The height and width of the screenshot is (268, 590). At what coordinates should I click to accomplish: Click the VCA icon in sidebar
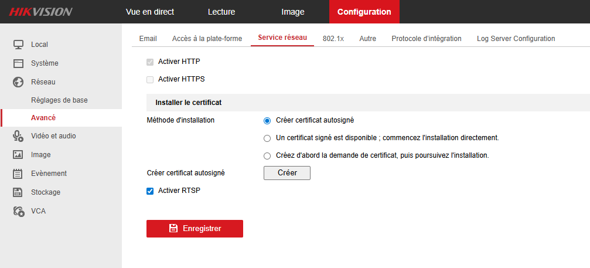pos(18,211)
